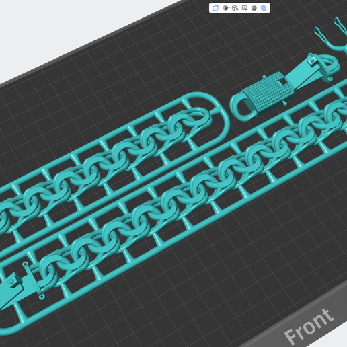Toggle the perspective view cube icon
The height and width of the screenshot is (347, 347).
pyautogui.click(x=215, y=8)
